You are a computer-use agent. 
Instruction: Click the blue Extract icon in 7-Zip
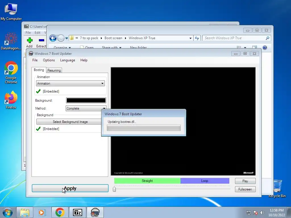pyautogui.click(x=41, y=40)
